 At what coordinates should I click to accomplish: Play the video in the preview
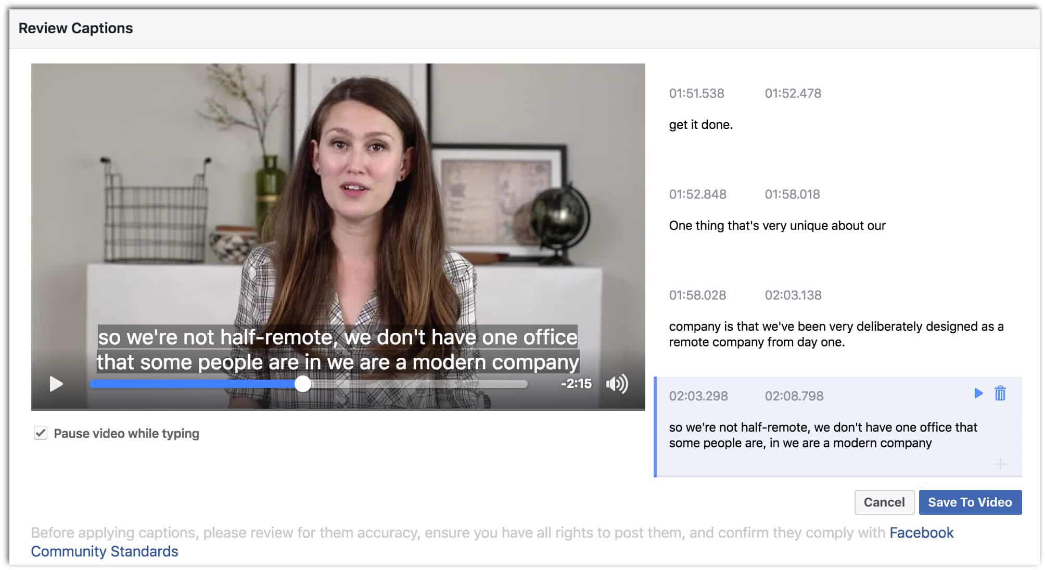click(56, 384)
